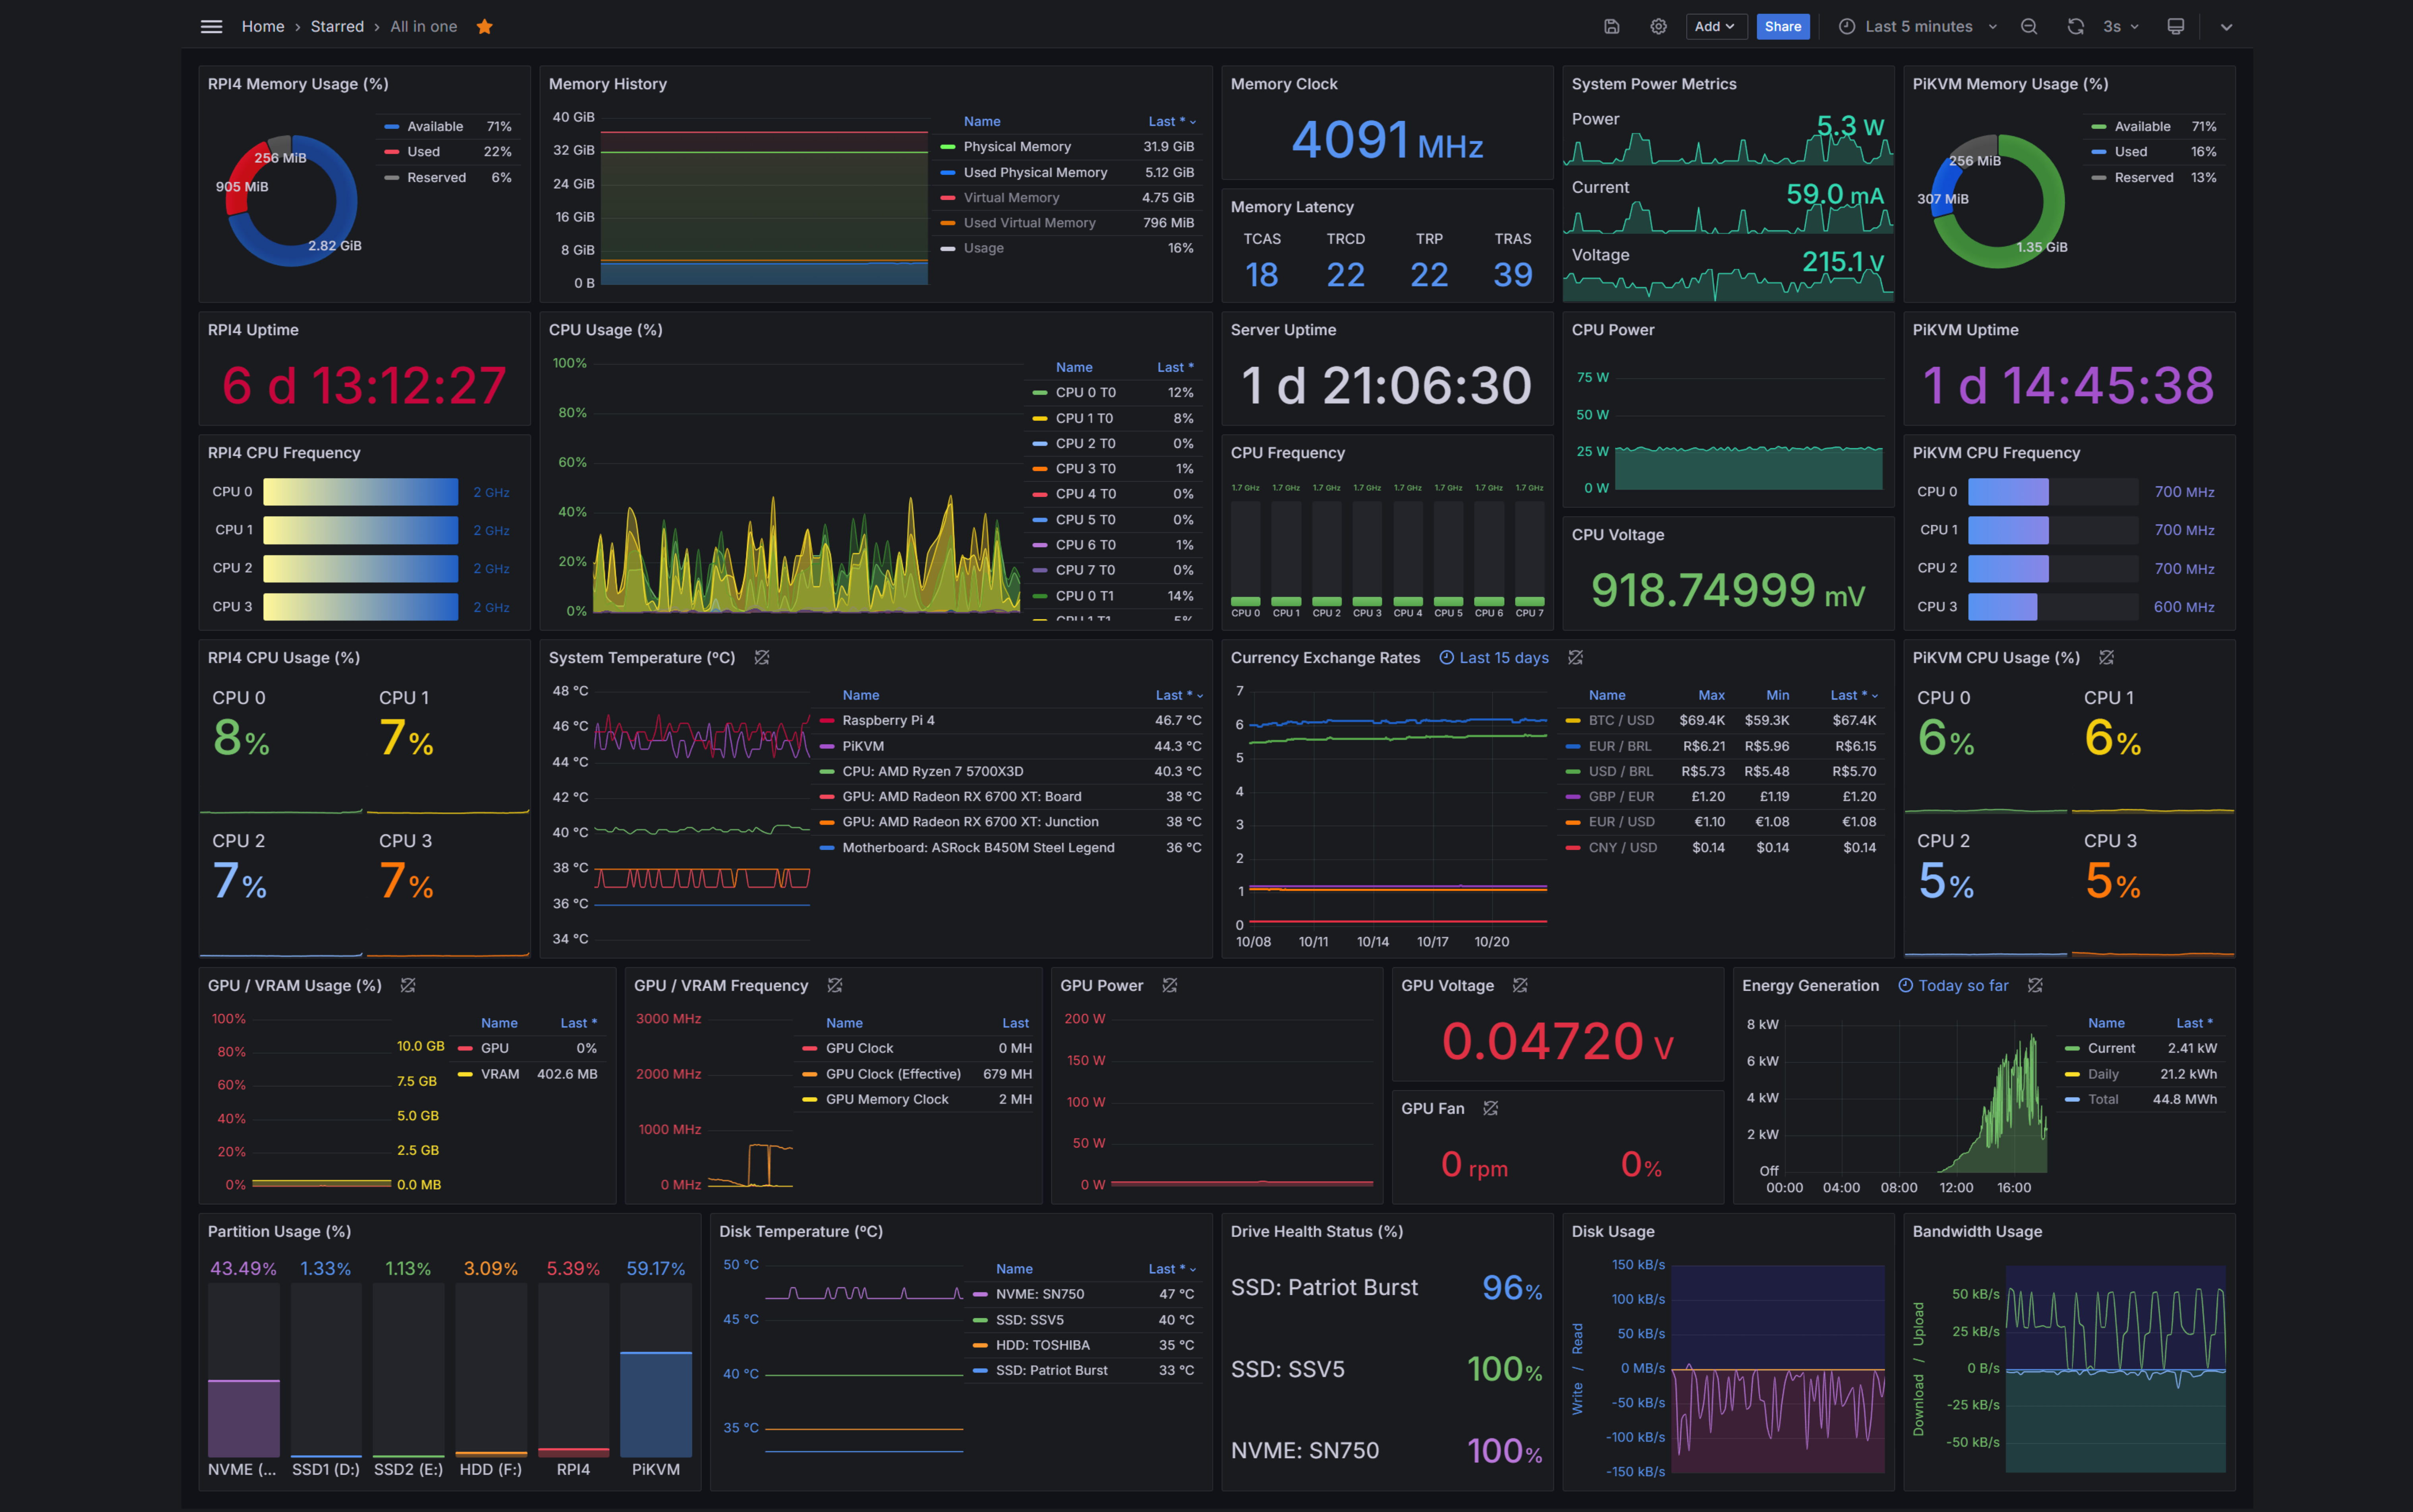Image resolution: width=2413 pixels, height=1512 pixels.
Task: Unstar the dashboard with the star icon
Action: click(x=484, y=27)
